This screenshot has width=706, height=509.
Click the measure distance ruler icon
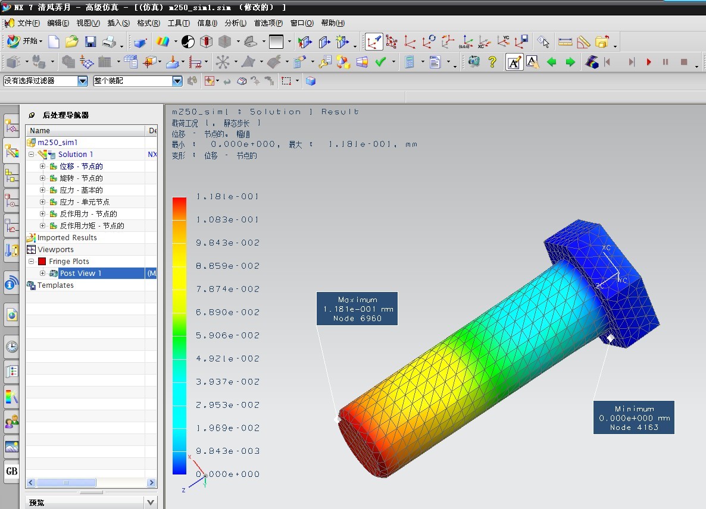point(565,42)
